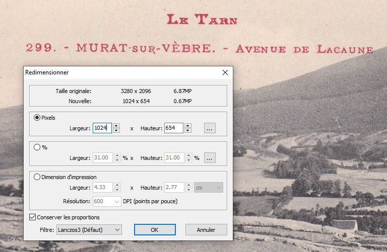The image size is (387, 252).
Task: Open the Résolution 600 DPI dropdown
Action: tap(106, 201)
